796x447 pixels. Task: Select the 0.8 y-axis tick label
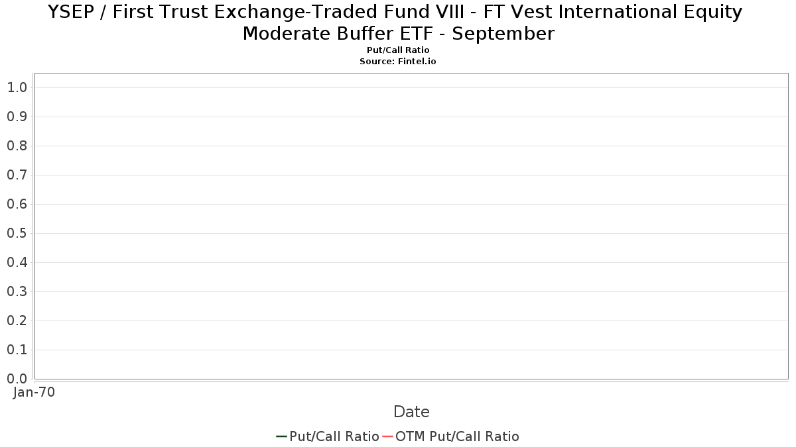(x=17, y=146)
